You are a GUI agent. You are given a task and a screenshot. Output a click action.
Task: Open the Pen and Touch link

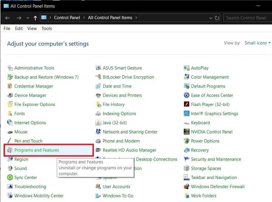tap(29, 141)
